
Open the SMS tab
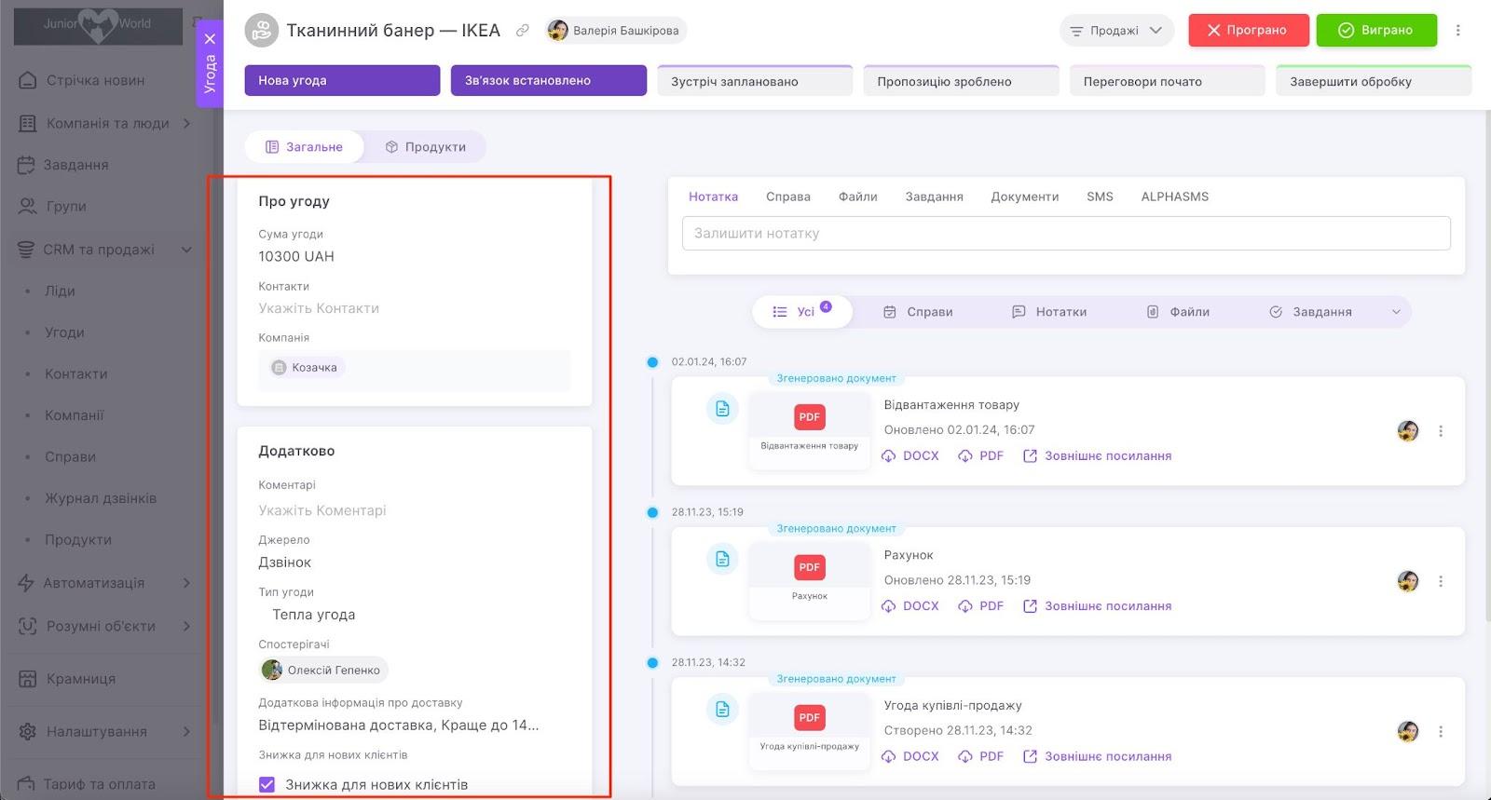1100,197
